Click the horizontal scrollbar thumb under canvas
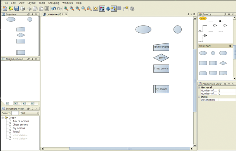Image resolution: width=236 pixels, height=151 pixels. tap(130, 149)
